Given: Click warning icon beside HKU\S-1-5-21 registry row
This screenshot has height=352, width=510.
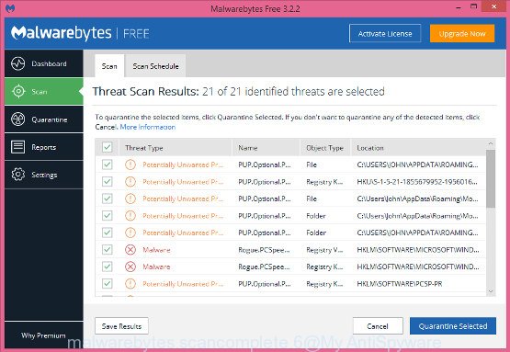Looking at the screenshot, I should click(130, 182).
